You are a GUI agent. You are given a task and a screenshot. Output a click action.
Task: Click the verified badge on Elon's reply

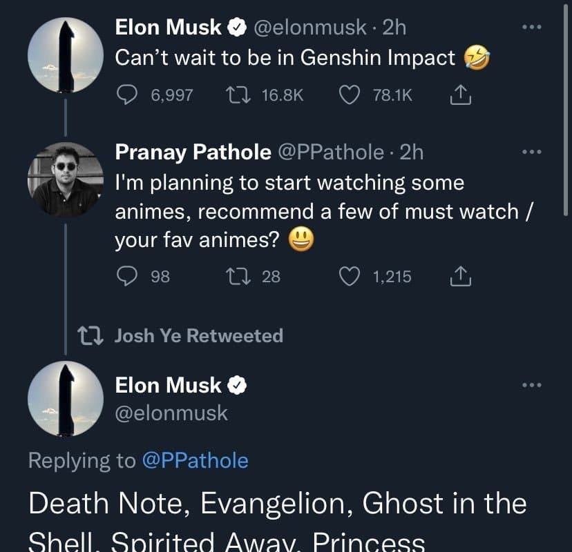(238, 386)
